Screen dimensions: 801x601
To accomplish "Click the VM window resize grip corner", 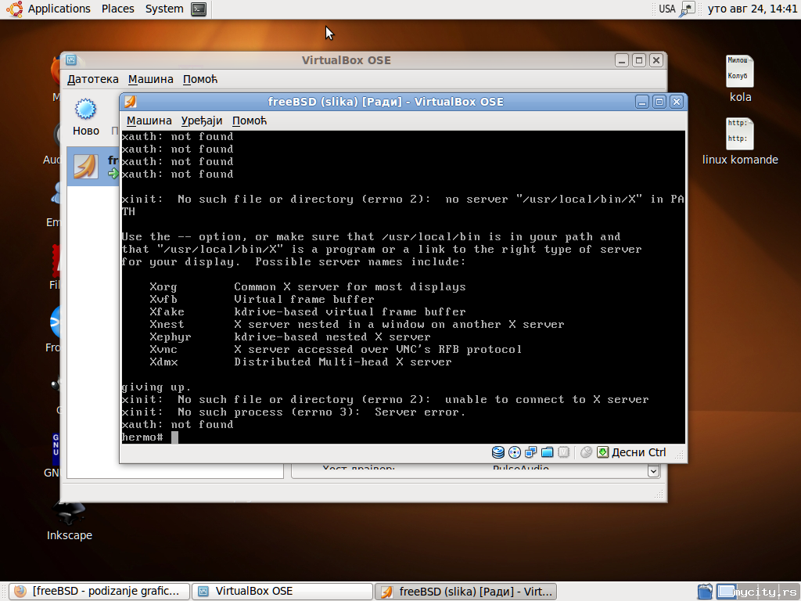I will (680, 456).
